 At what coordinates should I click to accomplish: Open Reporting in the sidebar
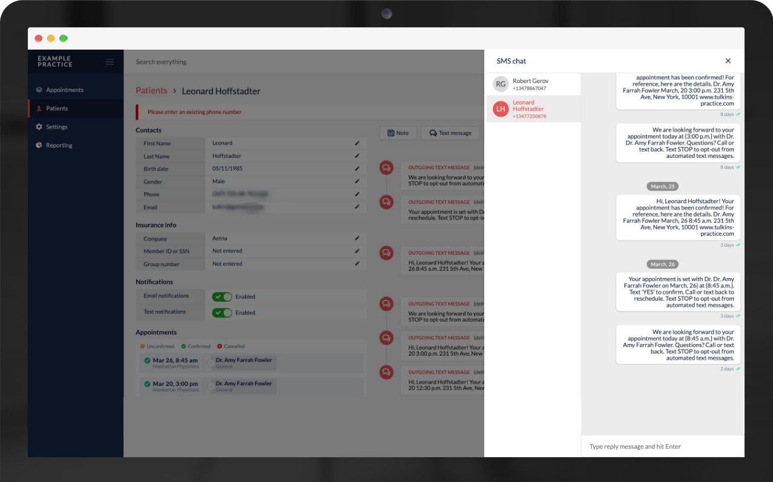tap(76, 145)
